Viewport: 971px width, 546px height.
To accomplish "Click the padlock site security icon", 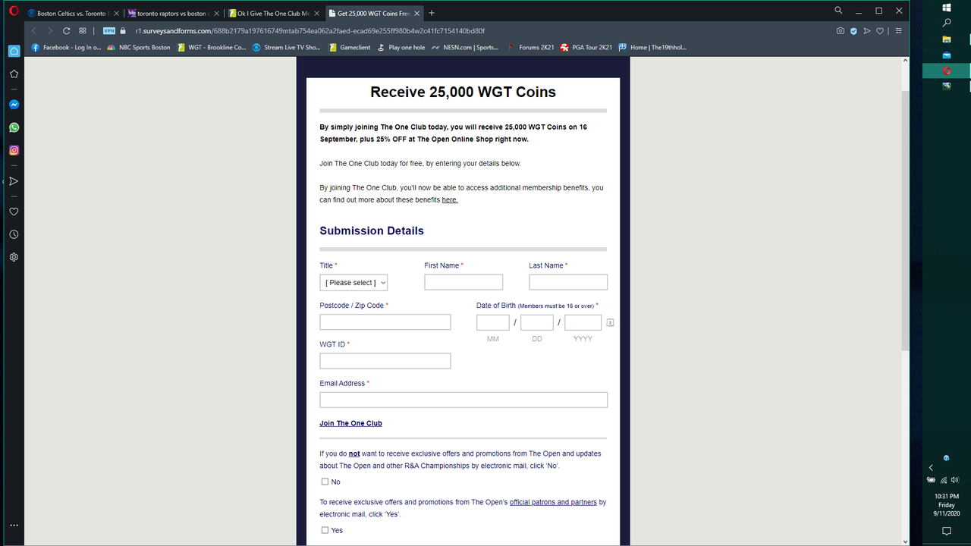I will coord(123,30).
